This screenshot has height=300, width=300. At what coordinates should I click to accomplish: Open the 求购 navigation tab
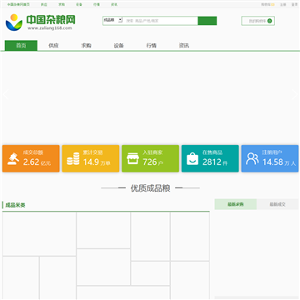tap(86, 46)
